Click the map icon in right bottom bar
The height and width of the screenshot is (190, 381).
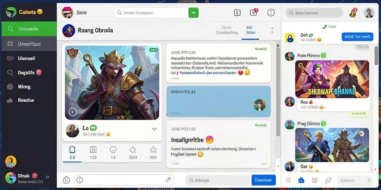(x=315, y=180)
